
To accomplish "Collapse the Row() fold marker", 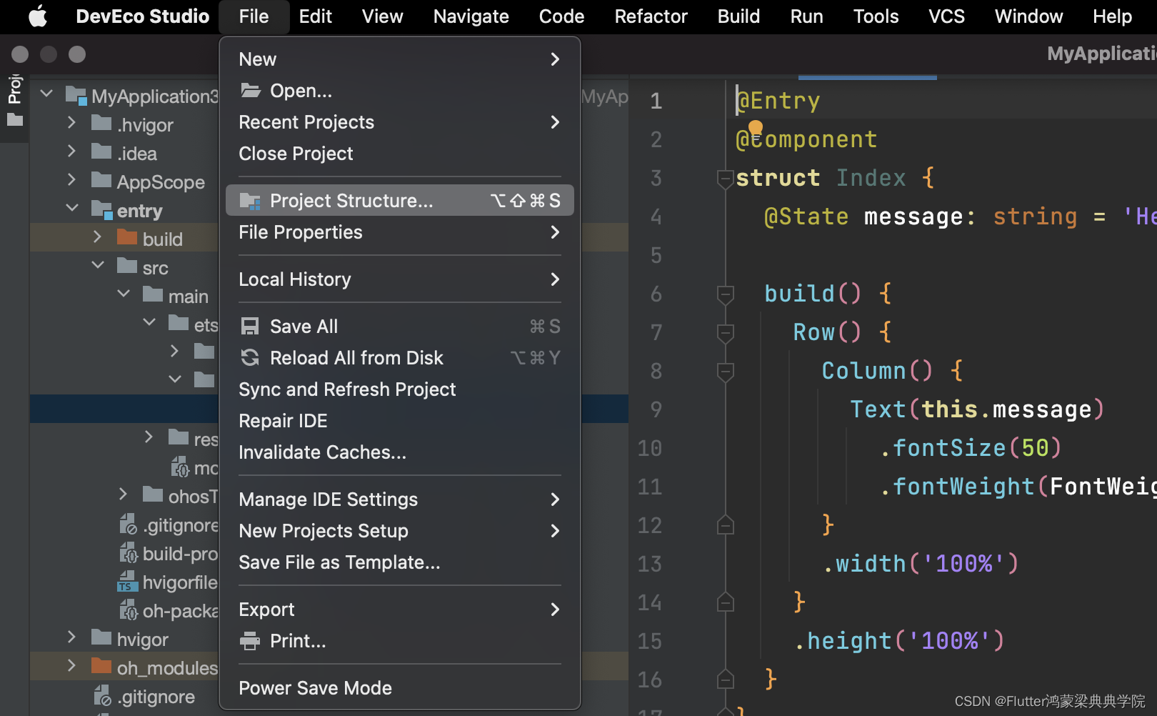I will click(726, 332).
